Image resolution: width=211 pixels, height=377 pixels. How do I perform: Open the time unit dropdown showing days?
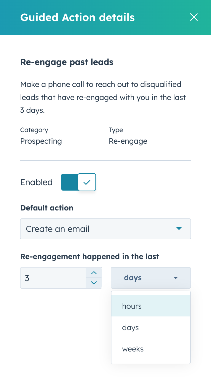click(151, 278)
